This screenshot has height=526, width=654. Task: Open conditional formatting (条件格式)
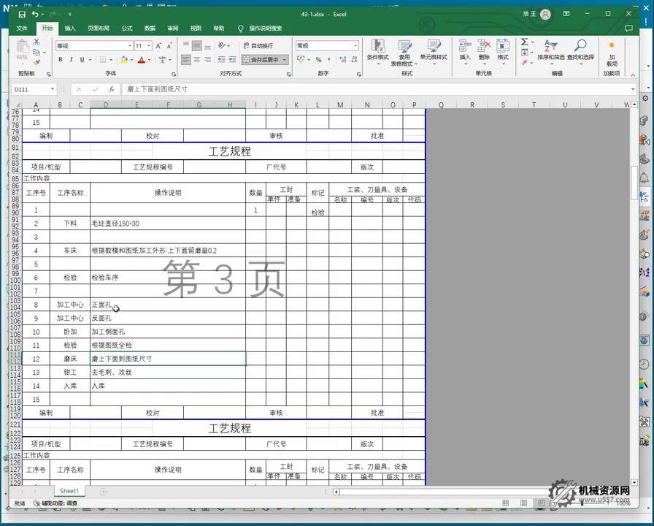377,50
